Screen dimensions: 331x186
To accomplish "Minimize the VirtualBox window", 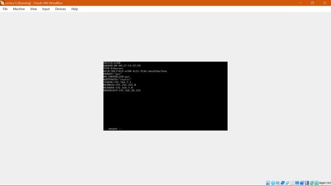I will [x=300, y=3].
